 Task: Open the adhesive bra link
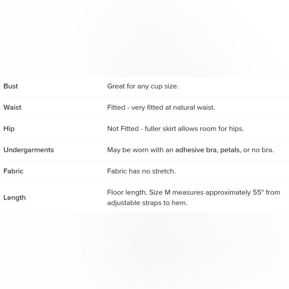pyautogui.click(x=196, y=150)
